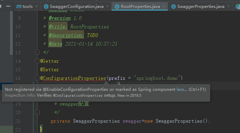Image resolution: width=240 pixels, height=133 pixels.
Task: Click the @Getter annotation
Action: [50, 61]
